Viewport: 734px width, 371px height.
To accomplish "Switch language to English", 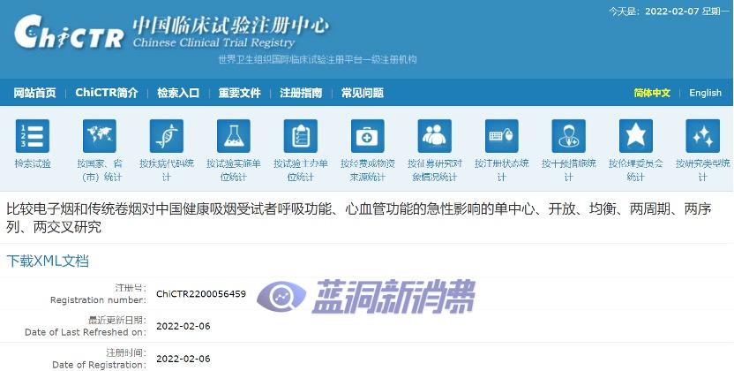I will (705, 93).
